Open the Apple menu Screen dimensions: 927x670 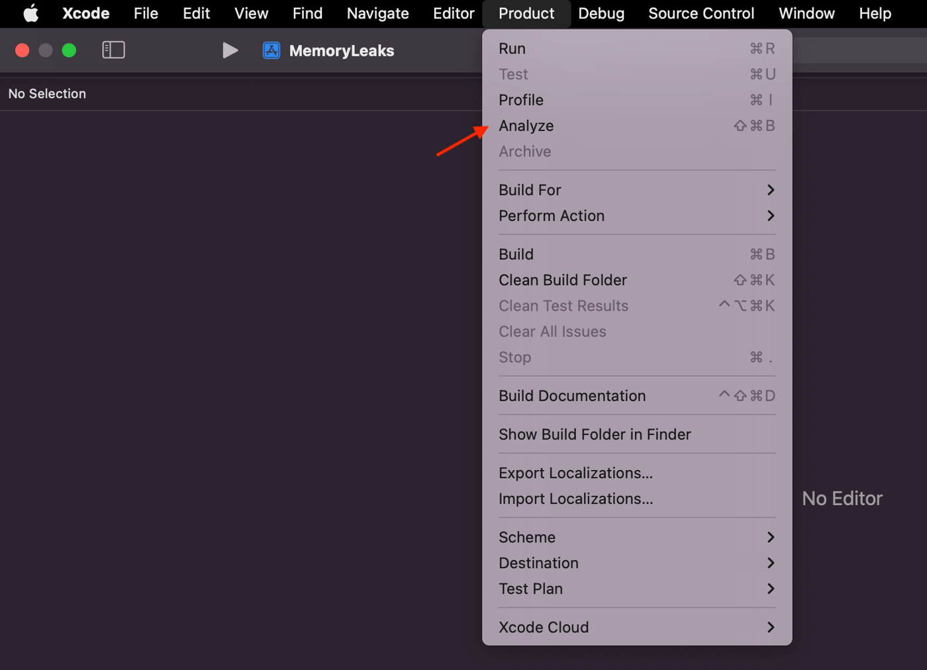[30, 13]
